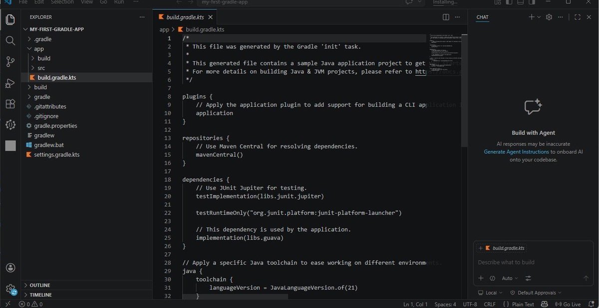Screen dimensions: 599x308
Task: Click the remote window indicator in status bar
Action: point(7,304)
